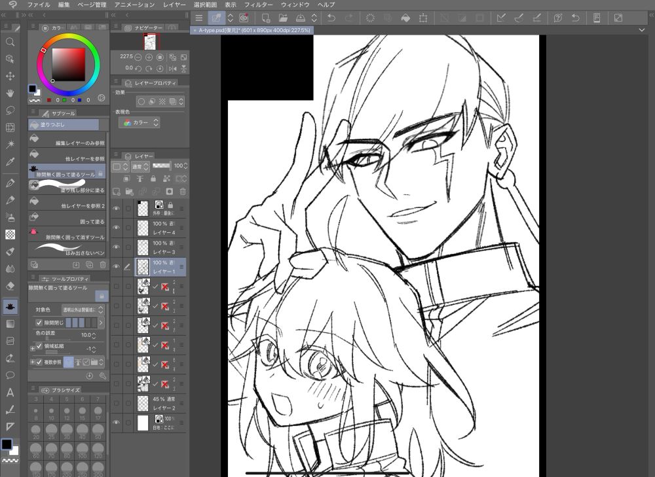Viewport: 655px width, 477px height.
Task: Open the canvas tab list chevron
Action: (642, 30)
